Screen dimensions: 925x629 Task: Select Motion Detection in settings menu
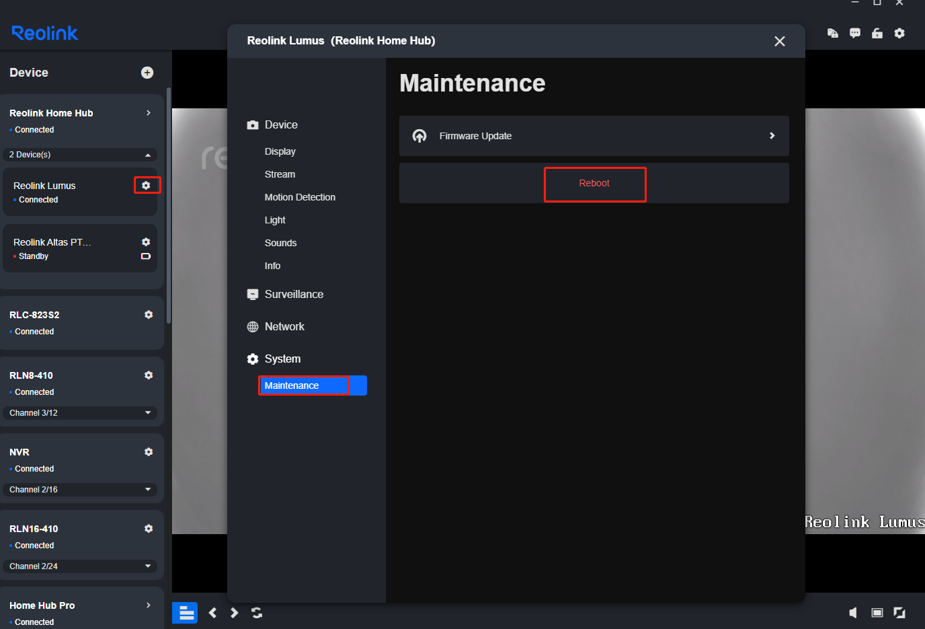[300, 197]
